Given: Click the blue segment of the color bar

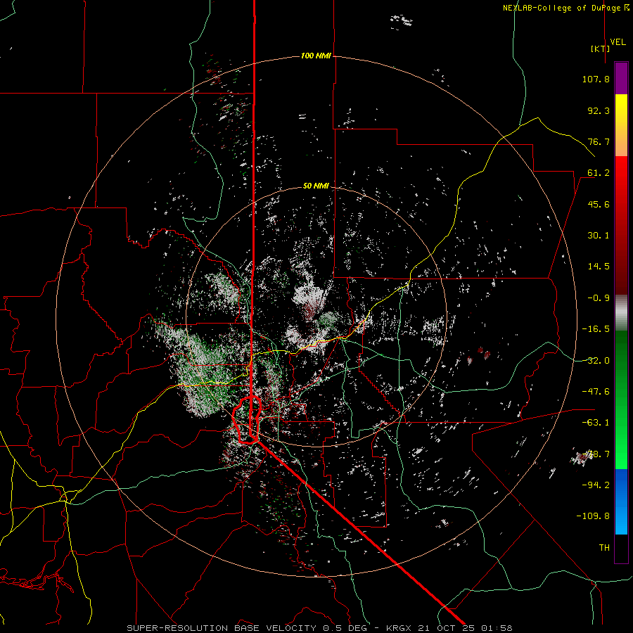Looking at the screenshot, I should pyautogui.click(x=621, y=501).
